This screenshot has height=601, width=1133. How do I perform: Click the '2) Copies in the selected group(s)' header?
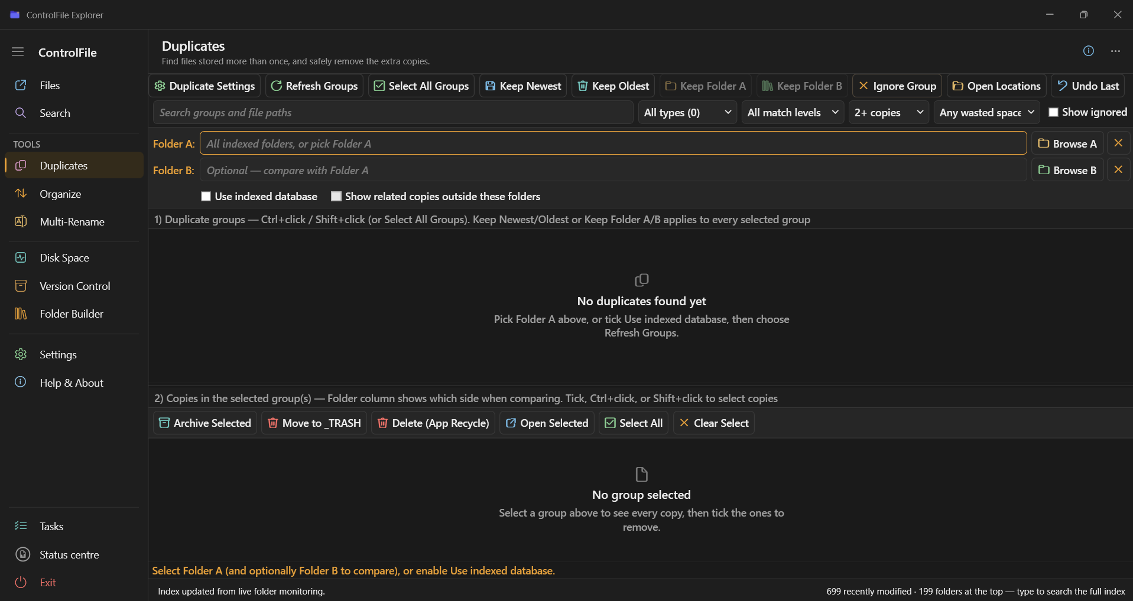pyautogui.click(x=466, y=399)
